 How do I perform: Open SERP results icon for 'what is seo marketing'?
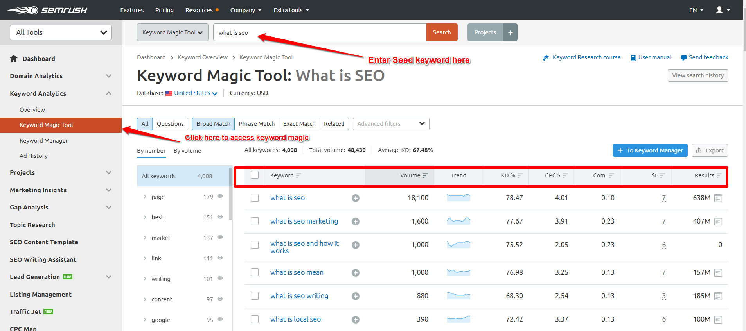click(718, 222)
